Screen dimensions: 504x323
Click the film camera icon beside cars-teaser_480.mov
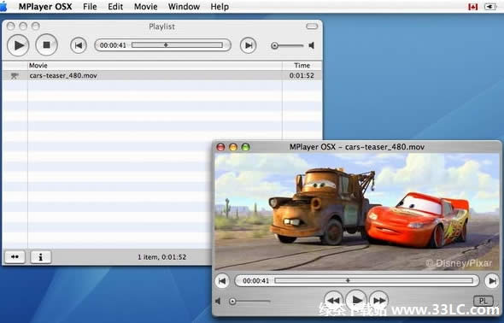[15, 76]
